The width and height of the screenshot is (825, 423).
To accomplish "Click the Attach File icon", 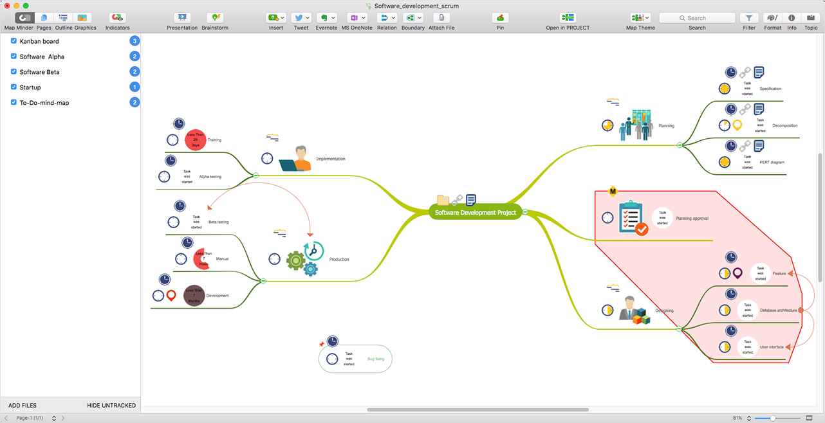I will [x=441, y=18].
